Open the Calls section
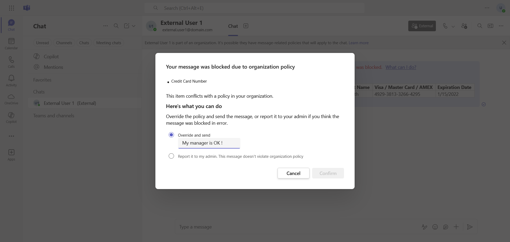 pyautogui.click(x=11, y=62)
